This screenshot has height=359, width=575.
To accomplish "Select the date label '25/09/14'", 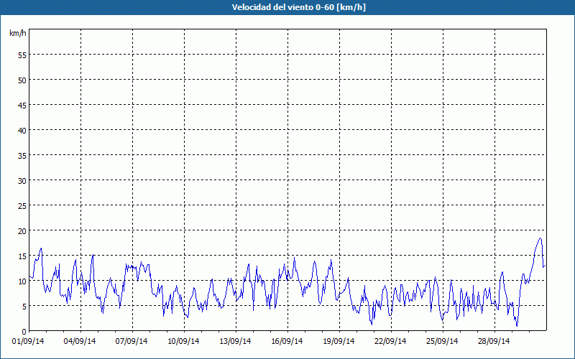I will tap(442, 341).
